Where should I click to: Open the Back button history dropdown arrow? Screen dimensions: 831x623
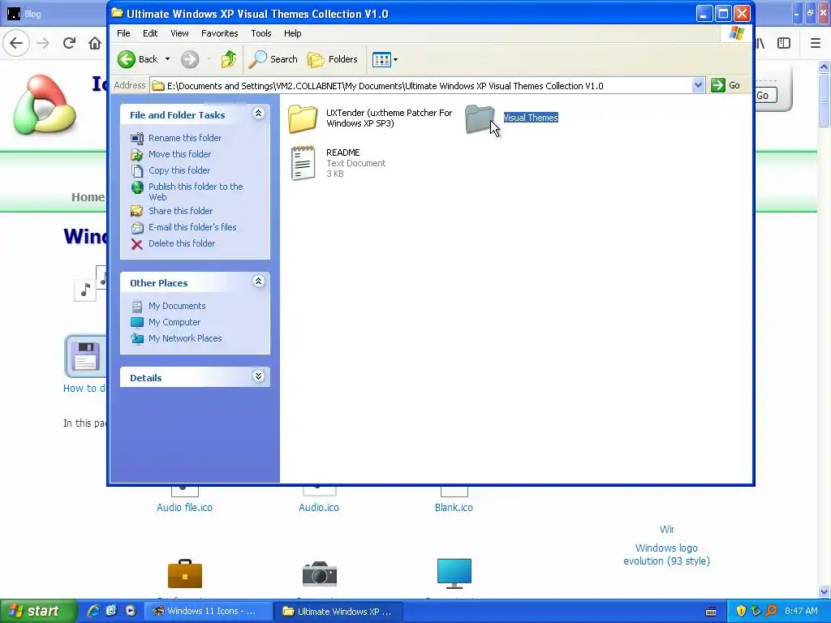pyautogui.click(x=167, y=58)
